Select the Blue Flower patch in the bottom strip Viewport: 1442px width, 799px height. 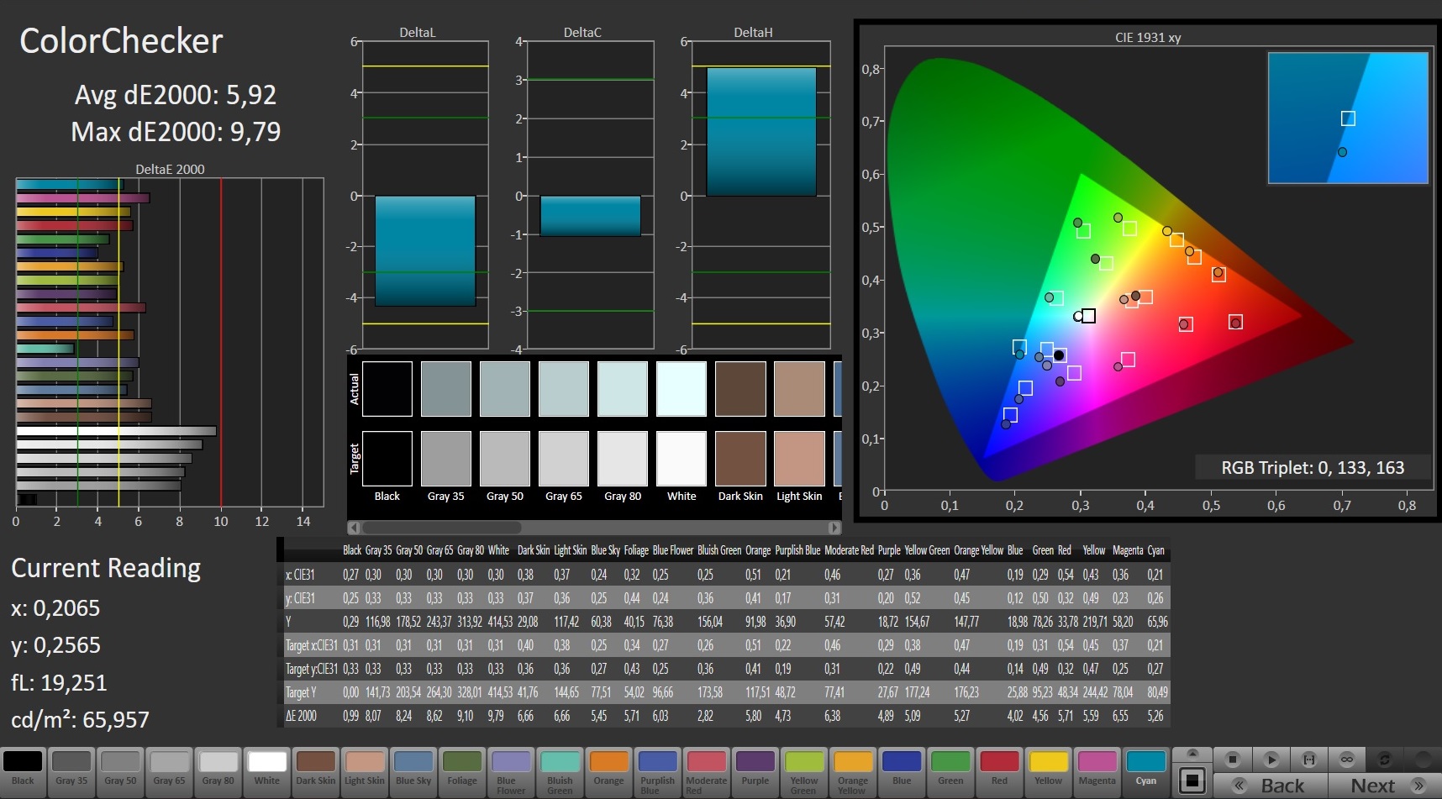511,772
